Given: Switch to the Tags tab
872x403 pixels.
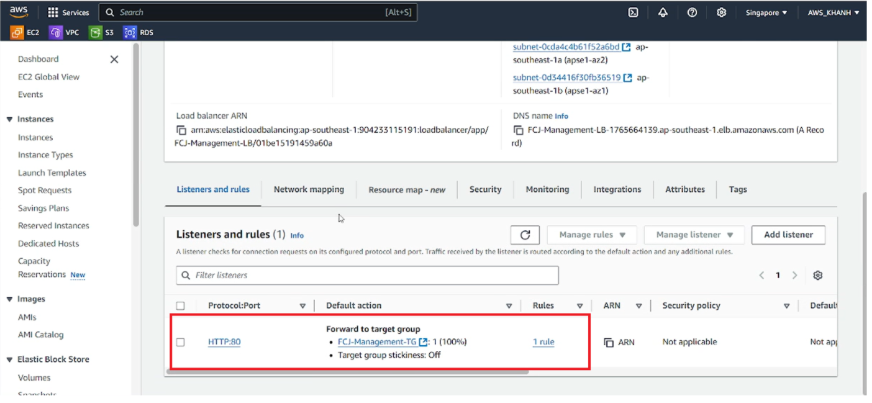Looking at the screenshot, I should (738, 189).
